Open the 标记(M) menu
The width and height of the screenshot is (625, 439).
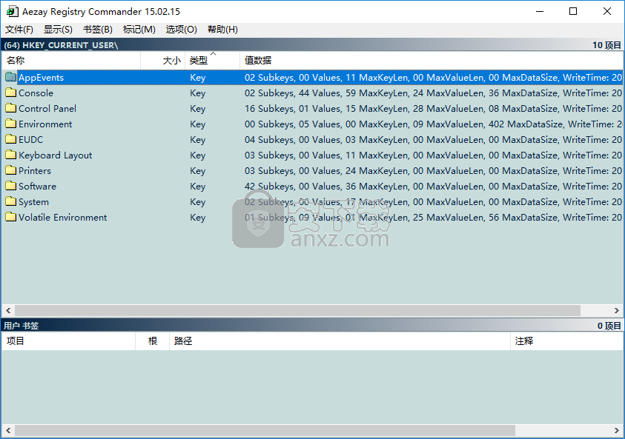[139, 30]
